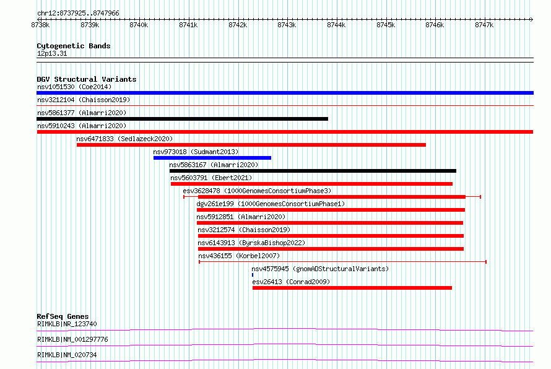Open RIMKLB|NR_123740 gene label
Viewport: 551px width, 369px height.
point(67,324)
